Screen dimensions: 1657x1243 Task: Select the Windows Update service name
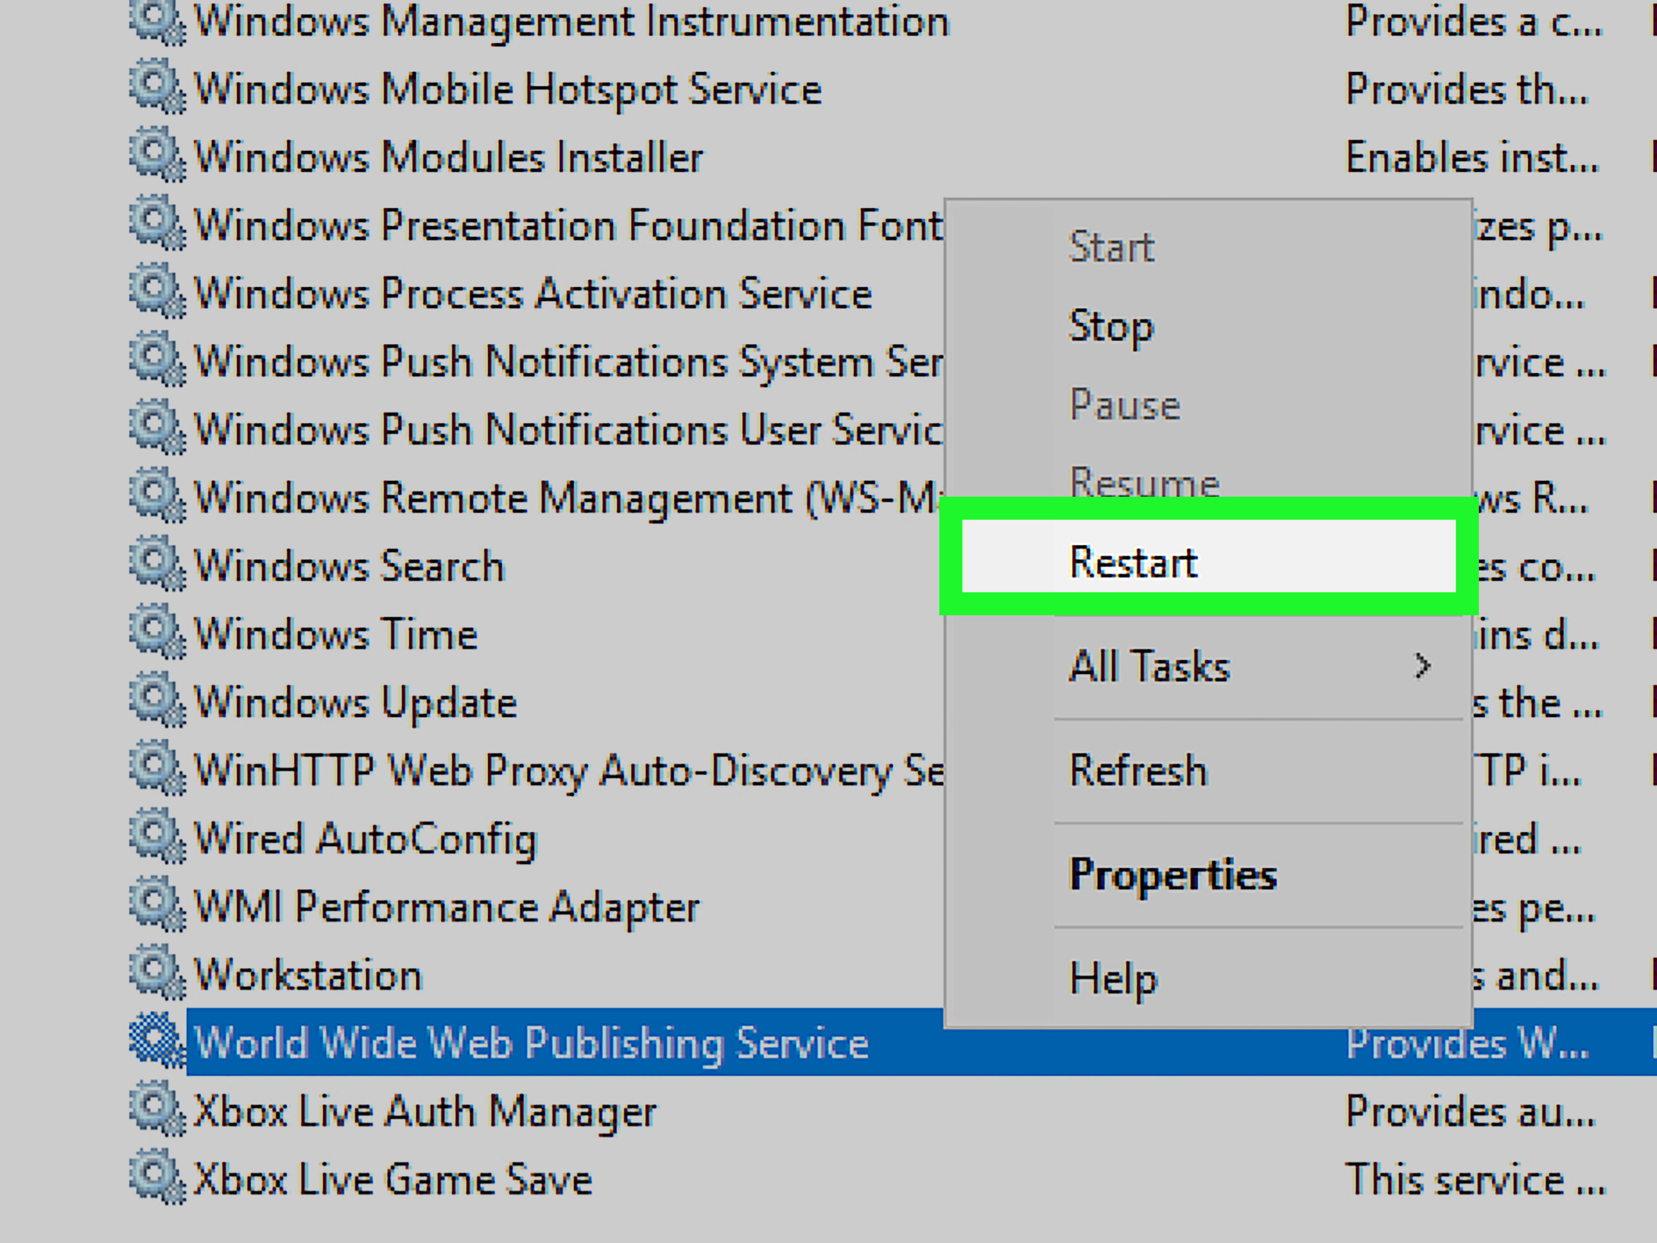355,703
